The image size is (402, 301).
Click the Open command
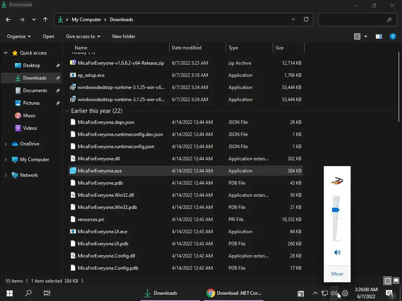pos(48,36)
